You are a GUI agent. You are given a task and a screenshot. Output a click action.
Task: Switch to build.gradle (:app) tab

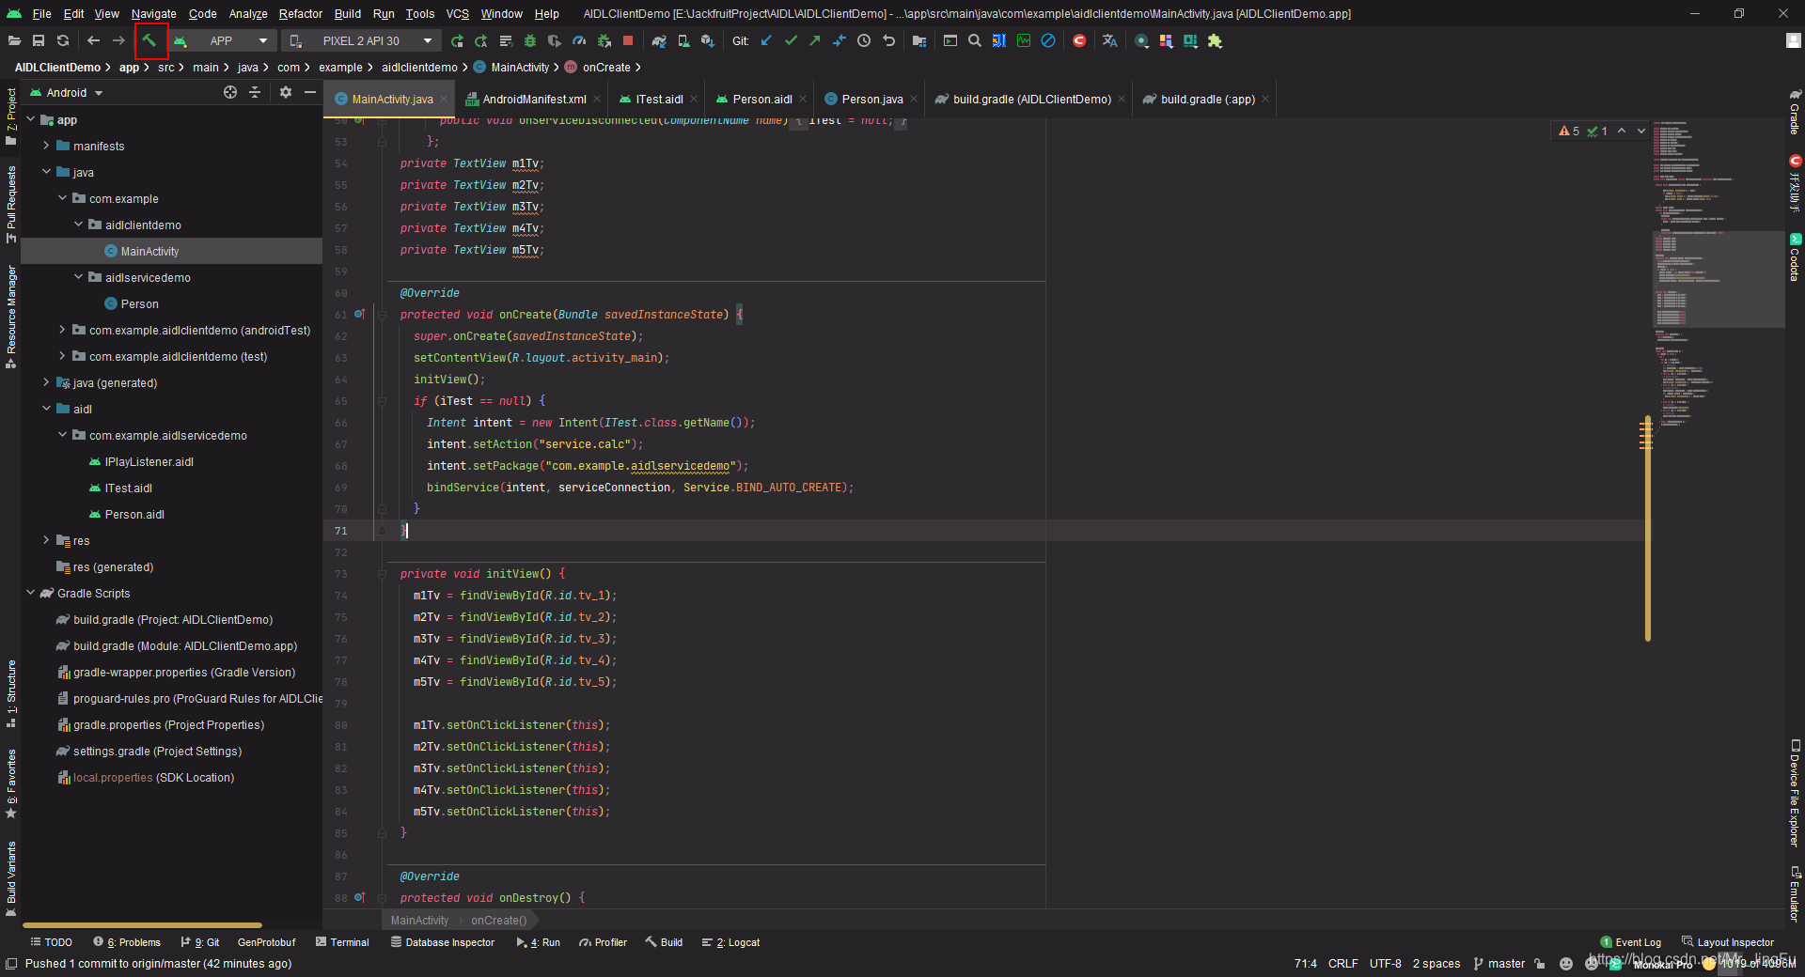(1207, 99)
